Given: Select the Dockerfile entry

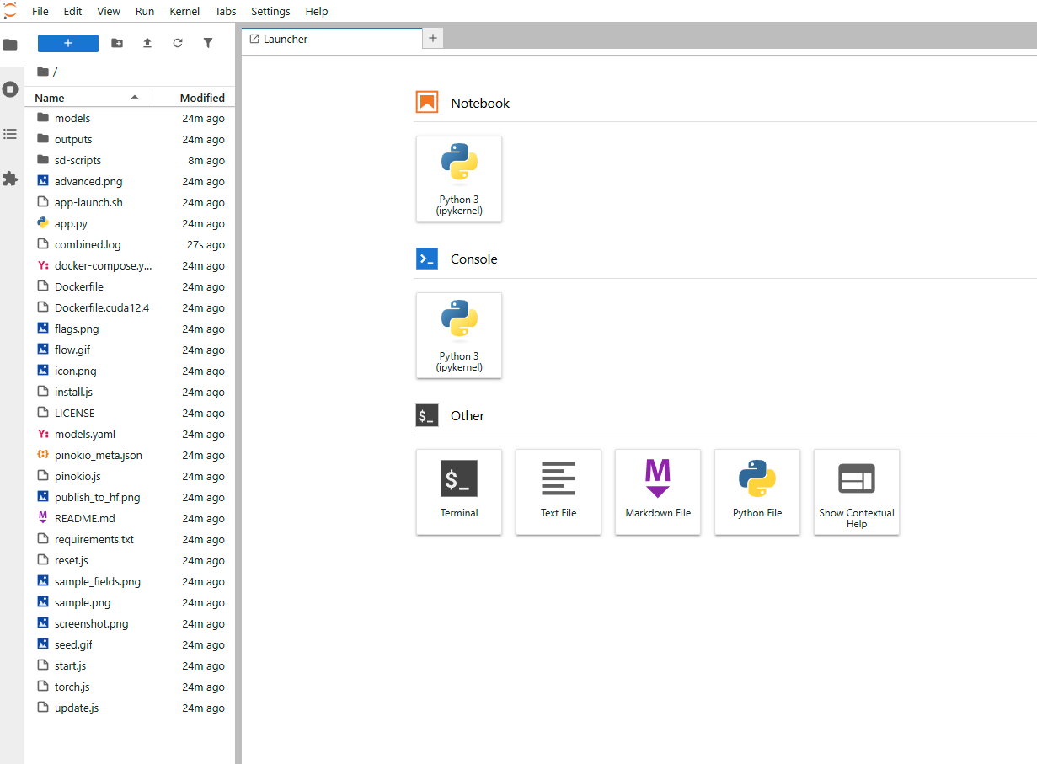Looking at the screenshot, I should point(130,286).
